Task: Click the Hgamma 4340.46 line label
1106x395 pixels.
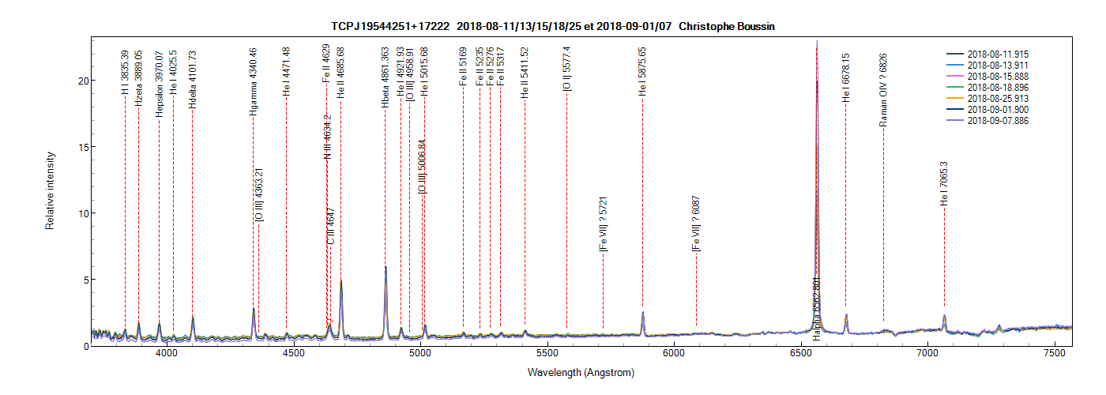Action: [253, 82]
